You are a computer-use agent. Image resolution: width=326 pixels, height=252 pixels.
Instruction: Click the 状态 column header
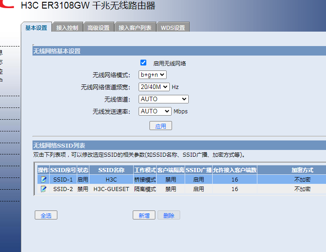coord(83,170)
